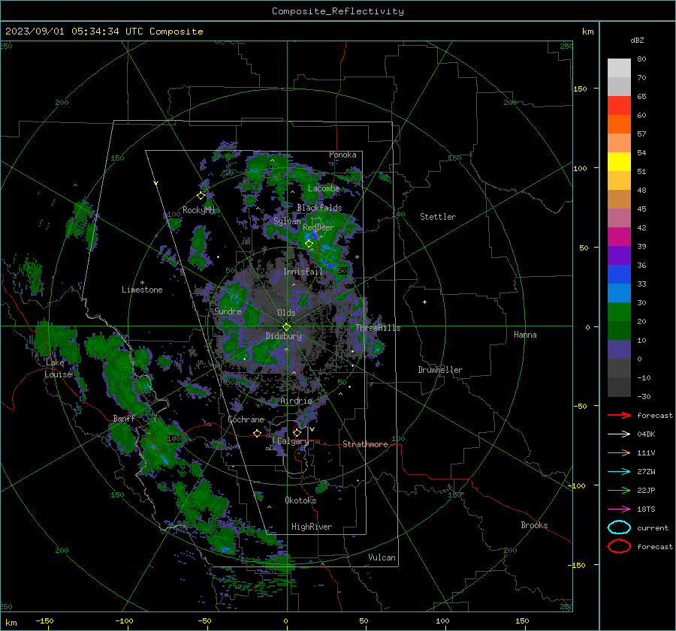Click the 04DK legend label
Image resolution: width=676 pixels, height=631 pixels.
(x=646, y=434)
